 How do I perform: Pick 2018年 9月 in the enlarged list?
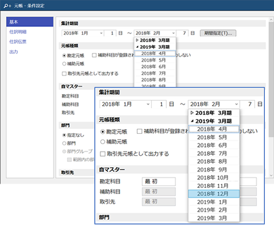(x=214, y=170)
